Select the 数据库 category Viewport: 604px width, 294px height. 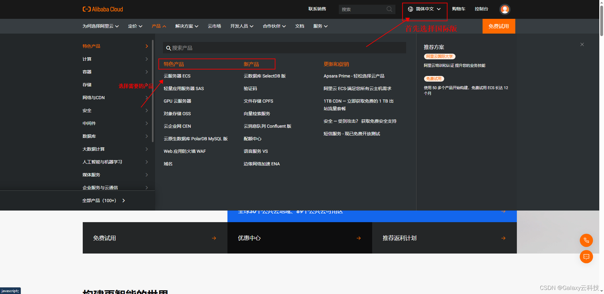coord(115,136)
